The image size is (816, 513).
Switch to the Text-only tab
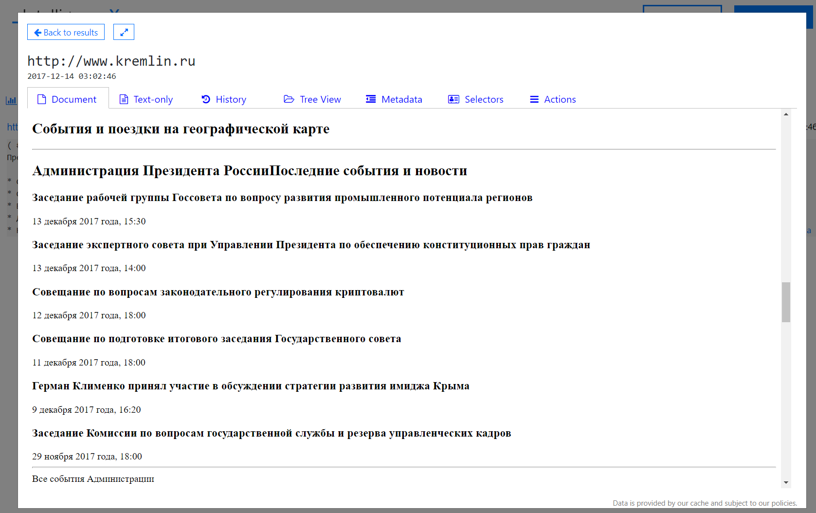[x=153, y=99]
